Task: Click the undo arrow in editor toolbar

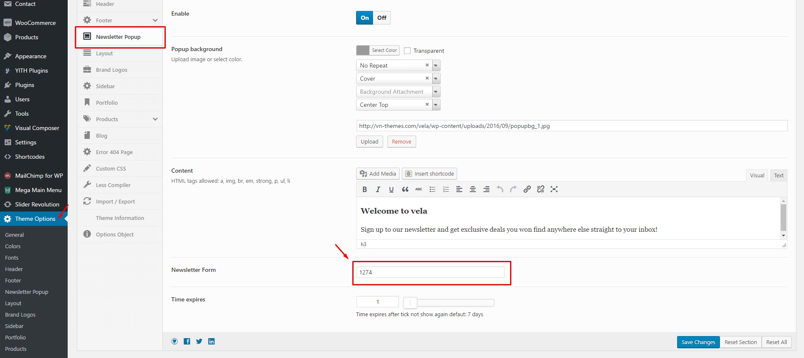Action: 500,190
